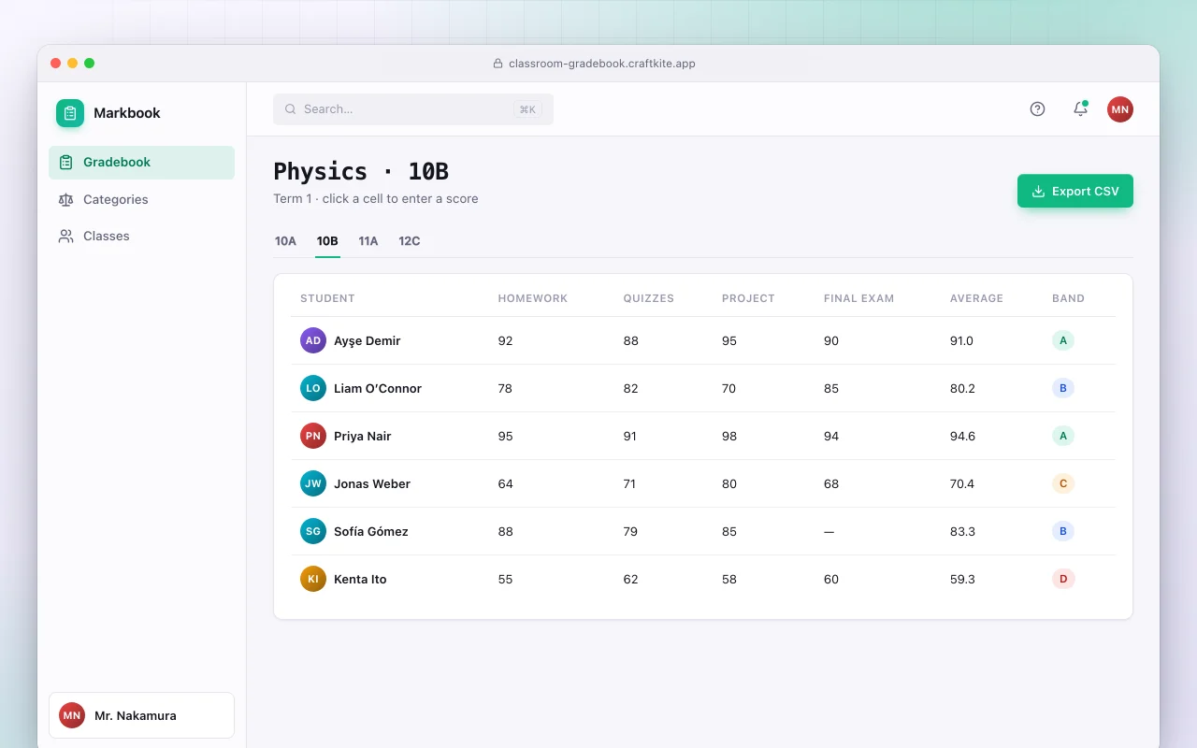Viewport: 1197px width, 748px height.
Task: Click the Markbook clipboard logo icon
Action: [70, 113]
